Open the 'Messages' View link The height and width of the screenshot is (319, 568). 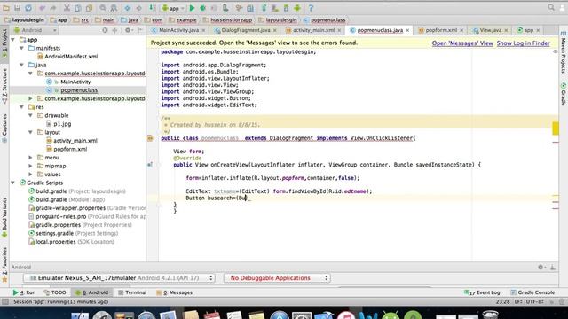[x=462, y=43]
